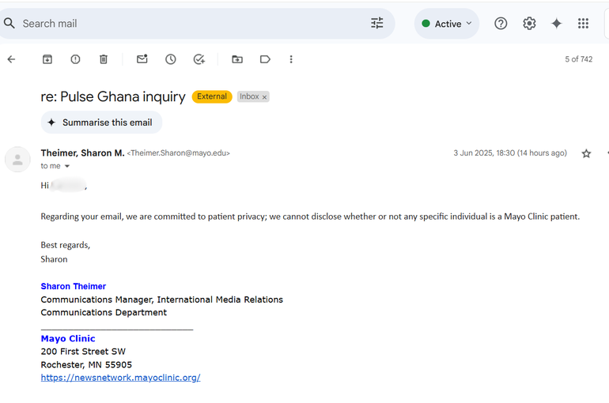
Task: Delete this email with the bin icon
Action: click(x=104, y=59)
